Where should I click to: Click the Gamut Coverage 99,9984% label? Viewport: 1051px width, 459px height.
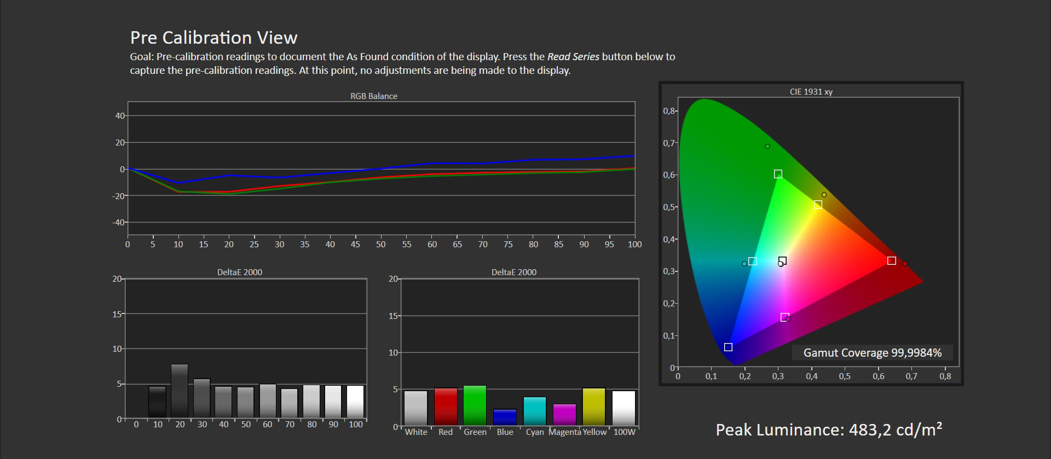click(873, 353)
